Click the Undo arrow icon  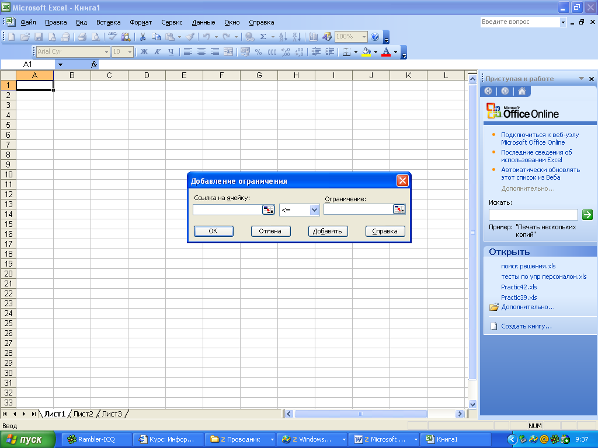(x=206, y=37)
